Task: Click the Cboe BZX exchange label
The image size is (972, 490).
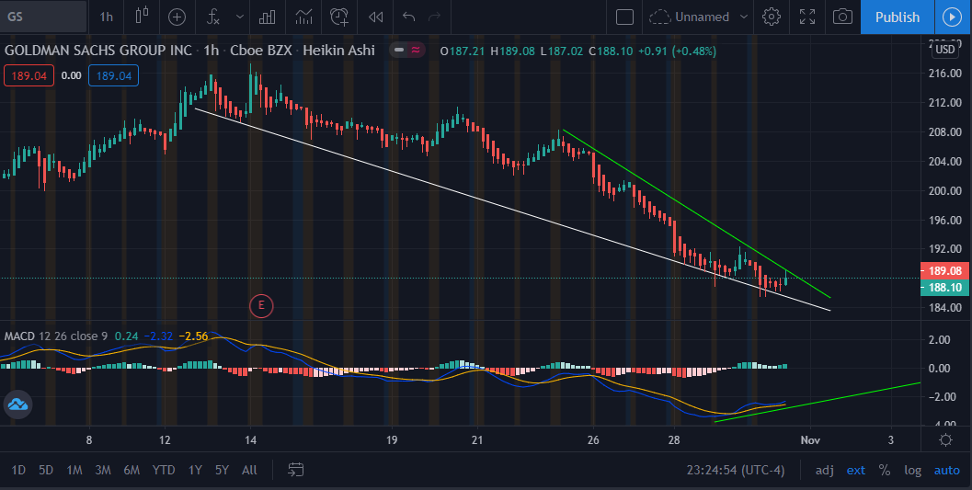Action: (260, 51)
